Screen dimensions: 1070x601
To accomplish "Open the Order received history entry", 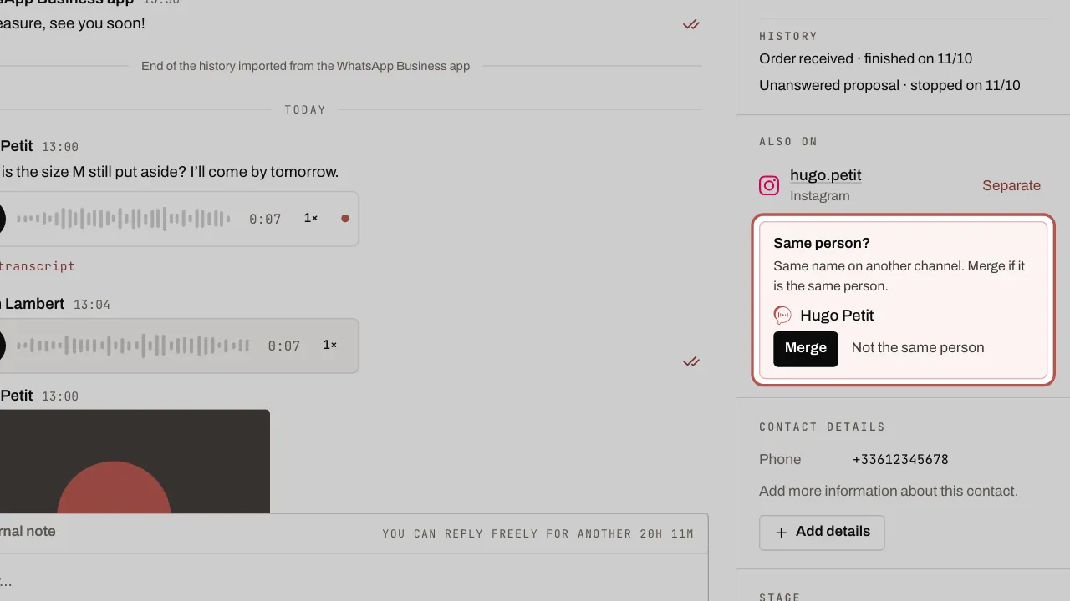I will click(x=865, y=58).
